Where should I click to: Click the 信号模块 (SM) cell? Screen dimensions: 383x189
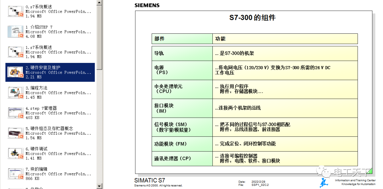(x=182, y=127)
